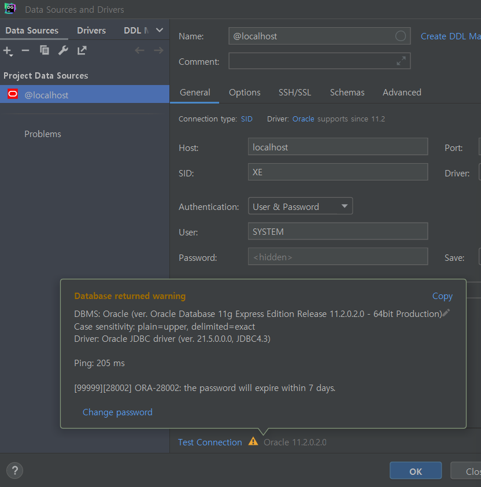The image size is (481, 487).
Task: Click the Oracle 11.2.0.2.0 status text
Action: pyautogui.click(x=295, y=442)
